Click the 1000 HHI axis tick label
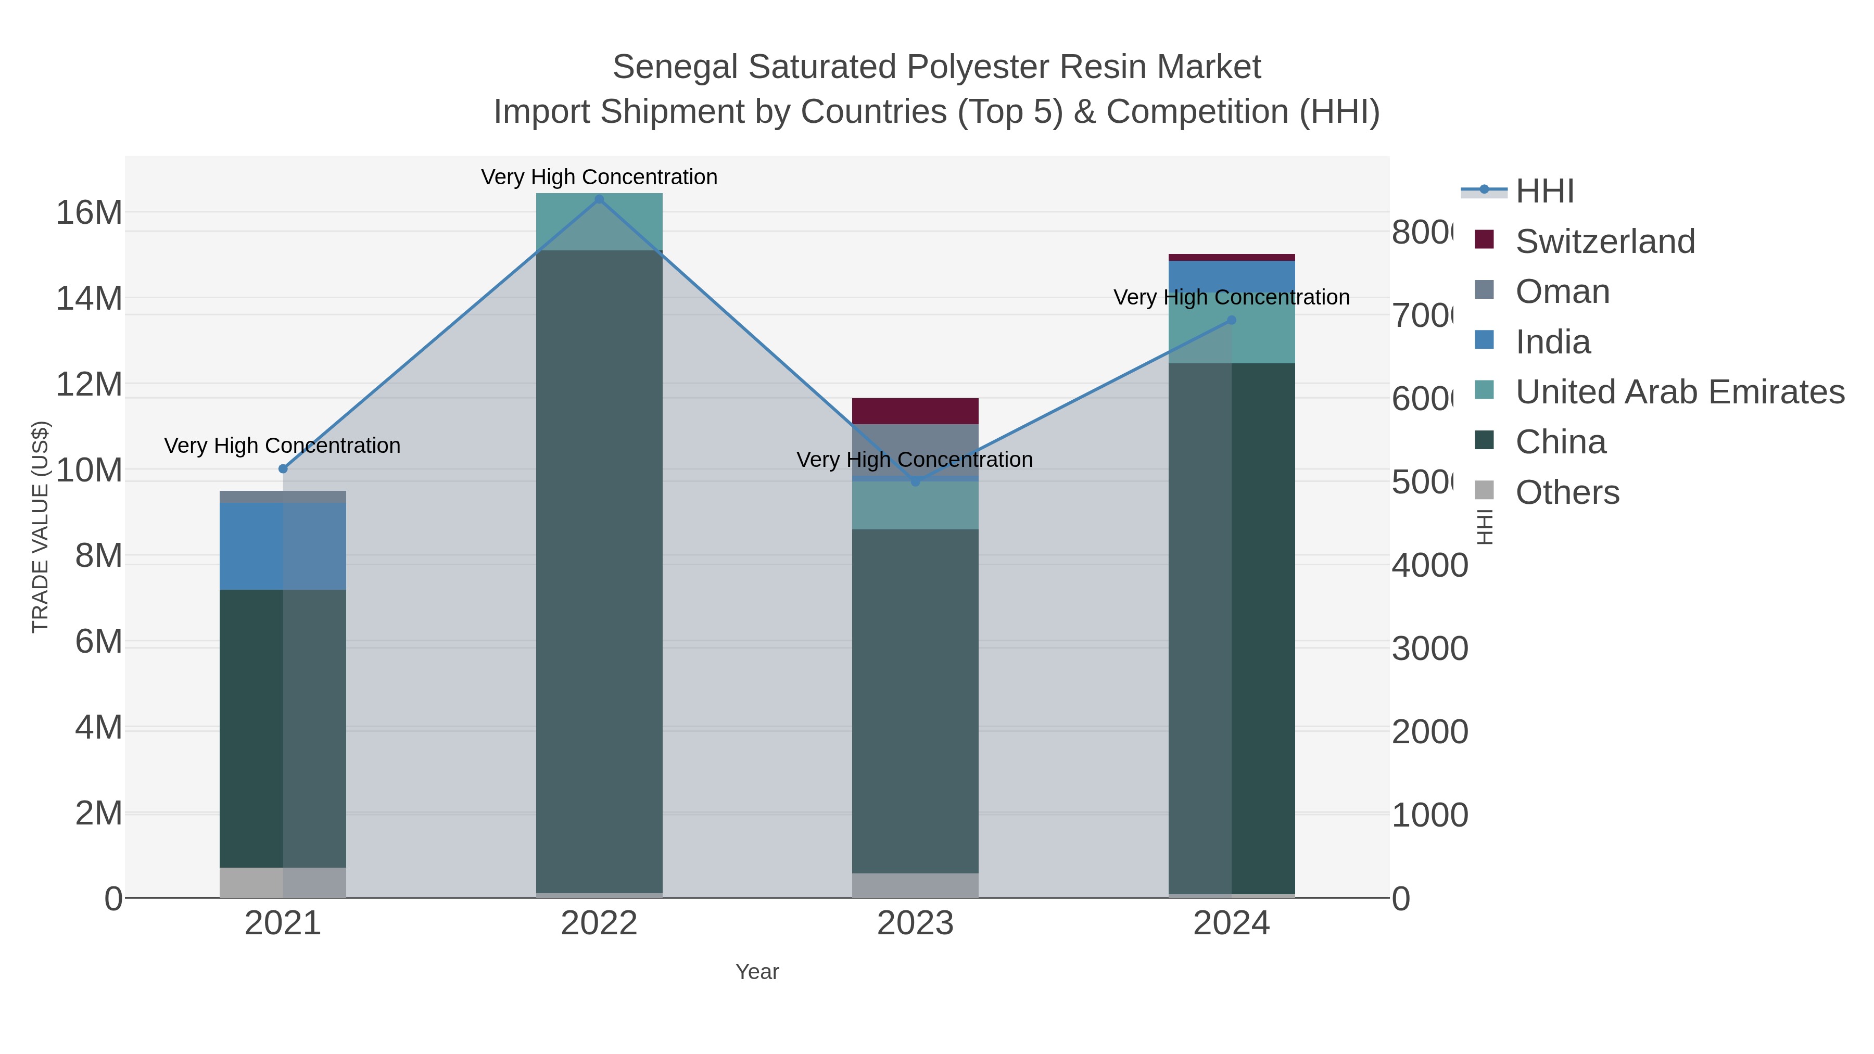 tap(1430, 816)
